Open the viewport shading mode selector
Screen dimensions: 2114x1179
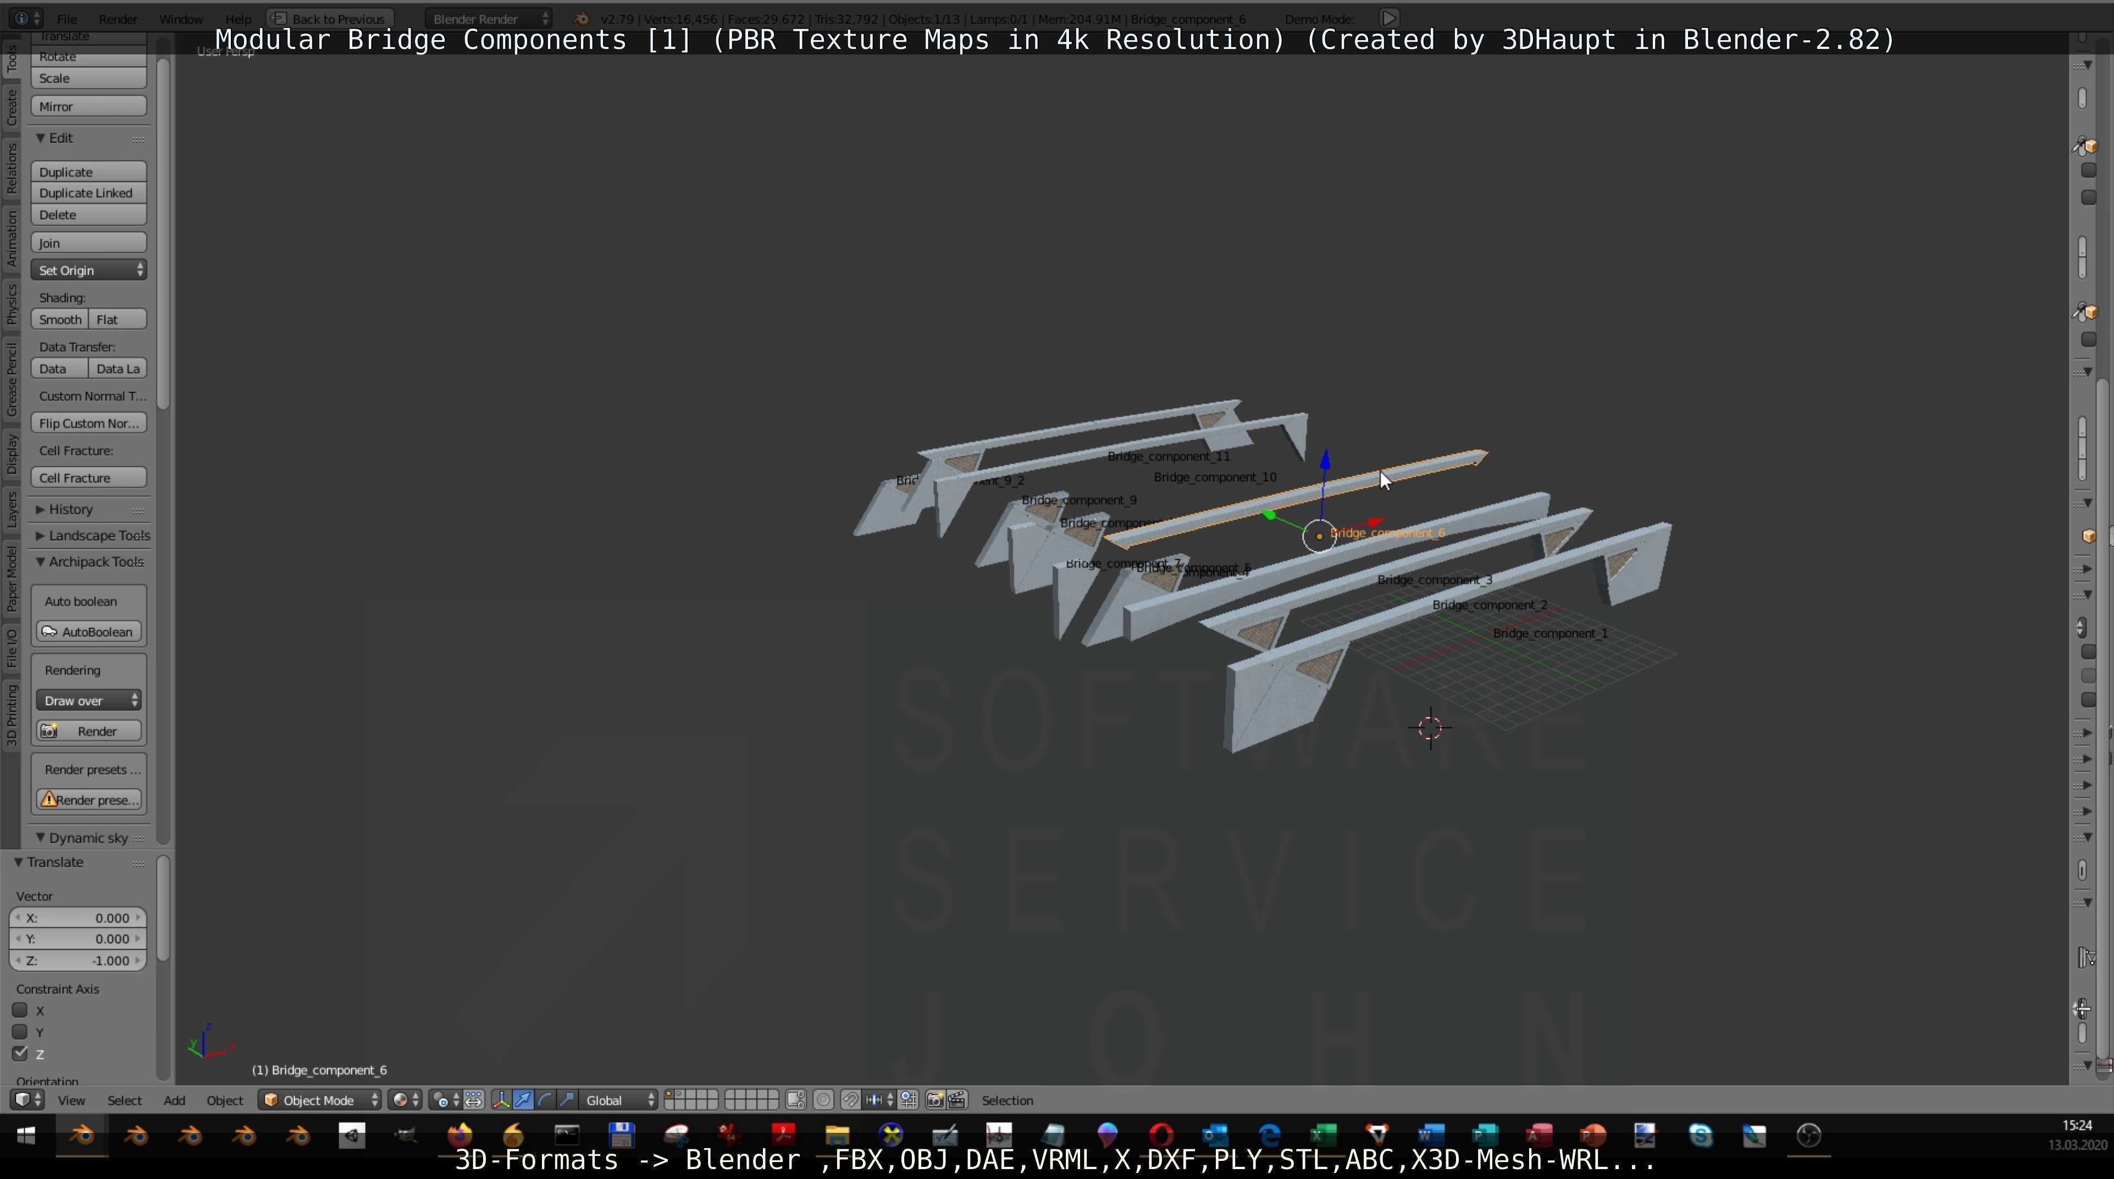[405, 1100]
